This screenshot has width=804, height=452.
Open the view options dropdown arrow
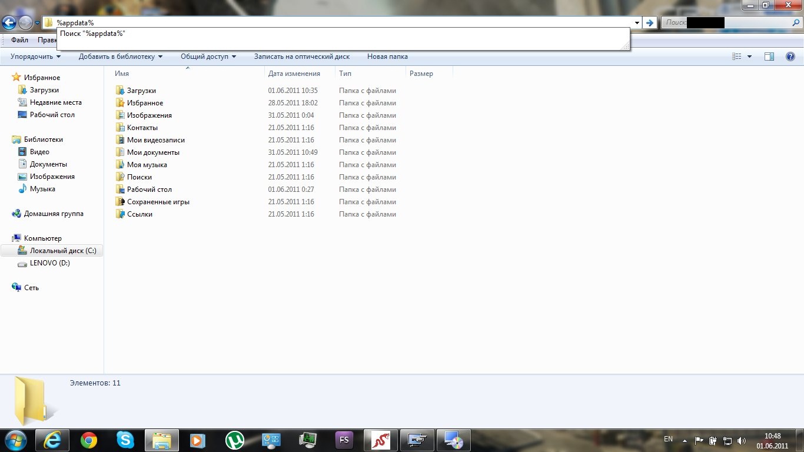tap(749, 56)
